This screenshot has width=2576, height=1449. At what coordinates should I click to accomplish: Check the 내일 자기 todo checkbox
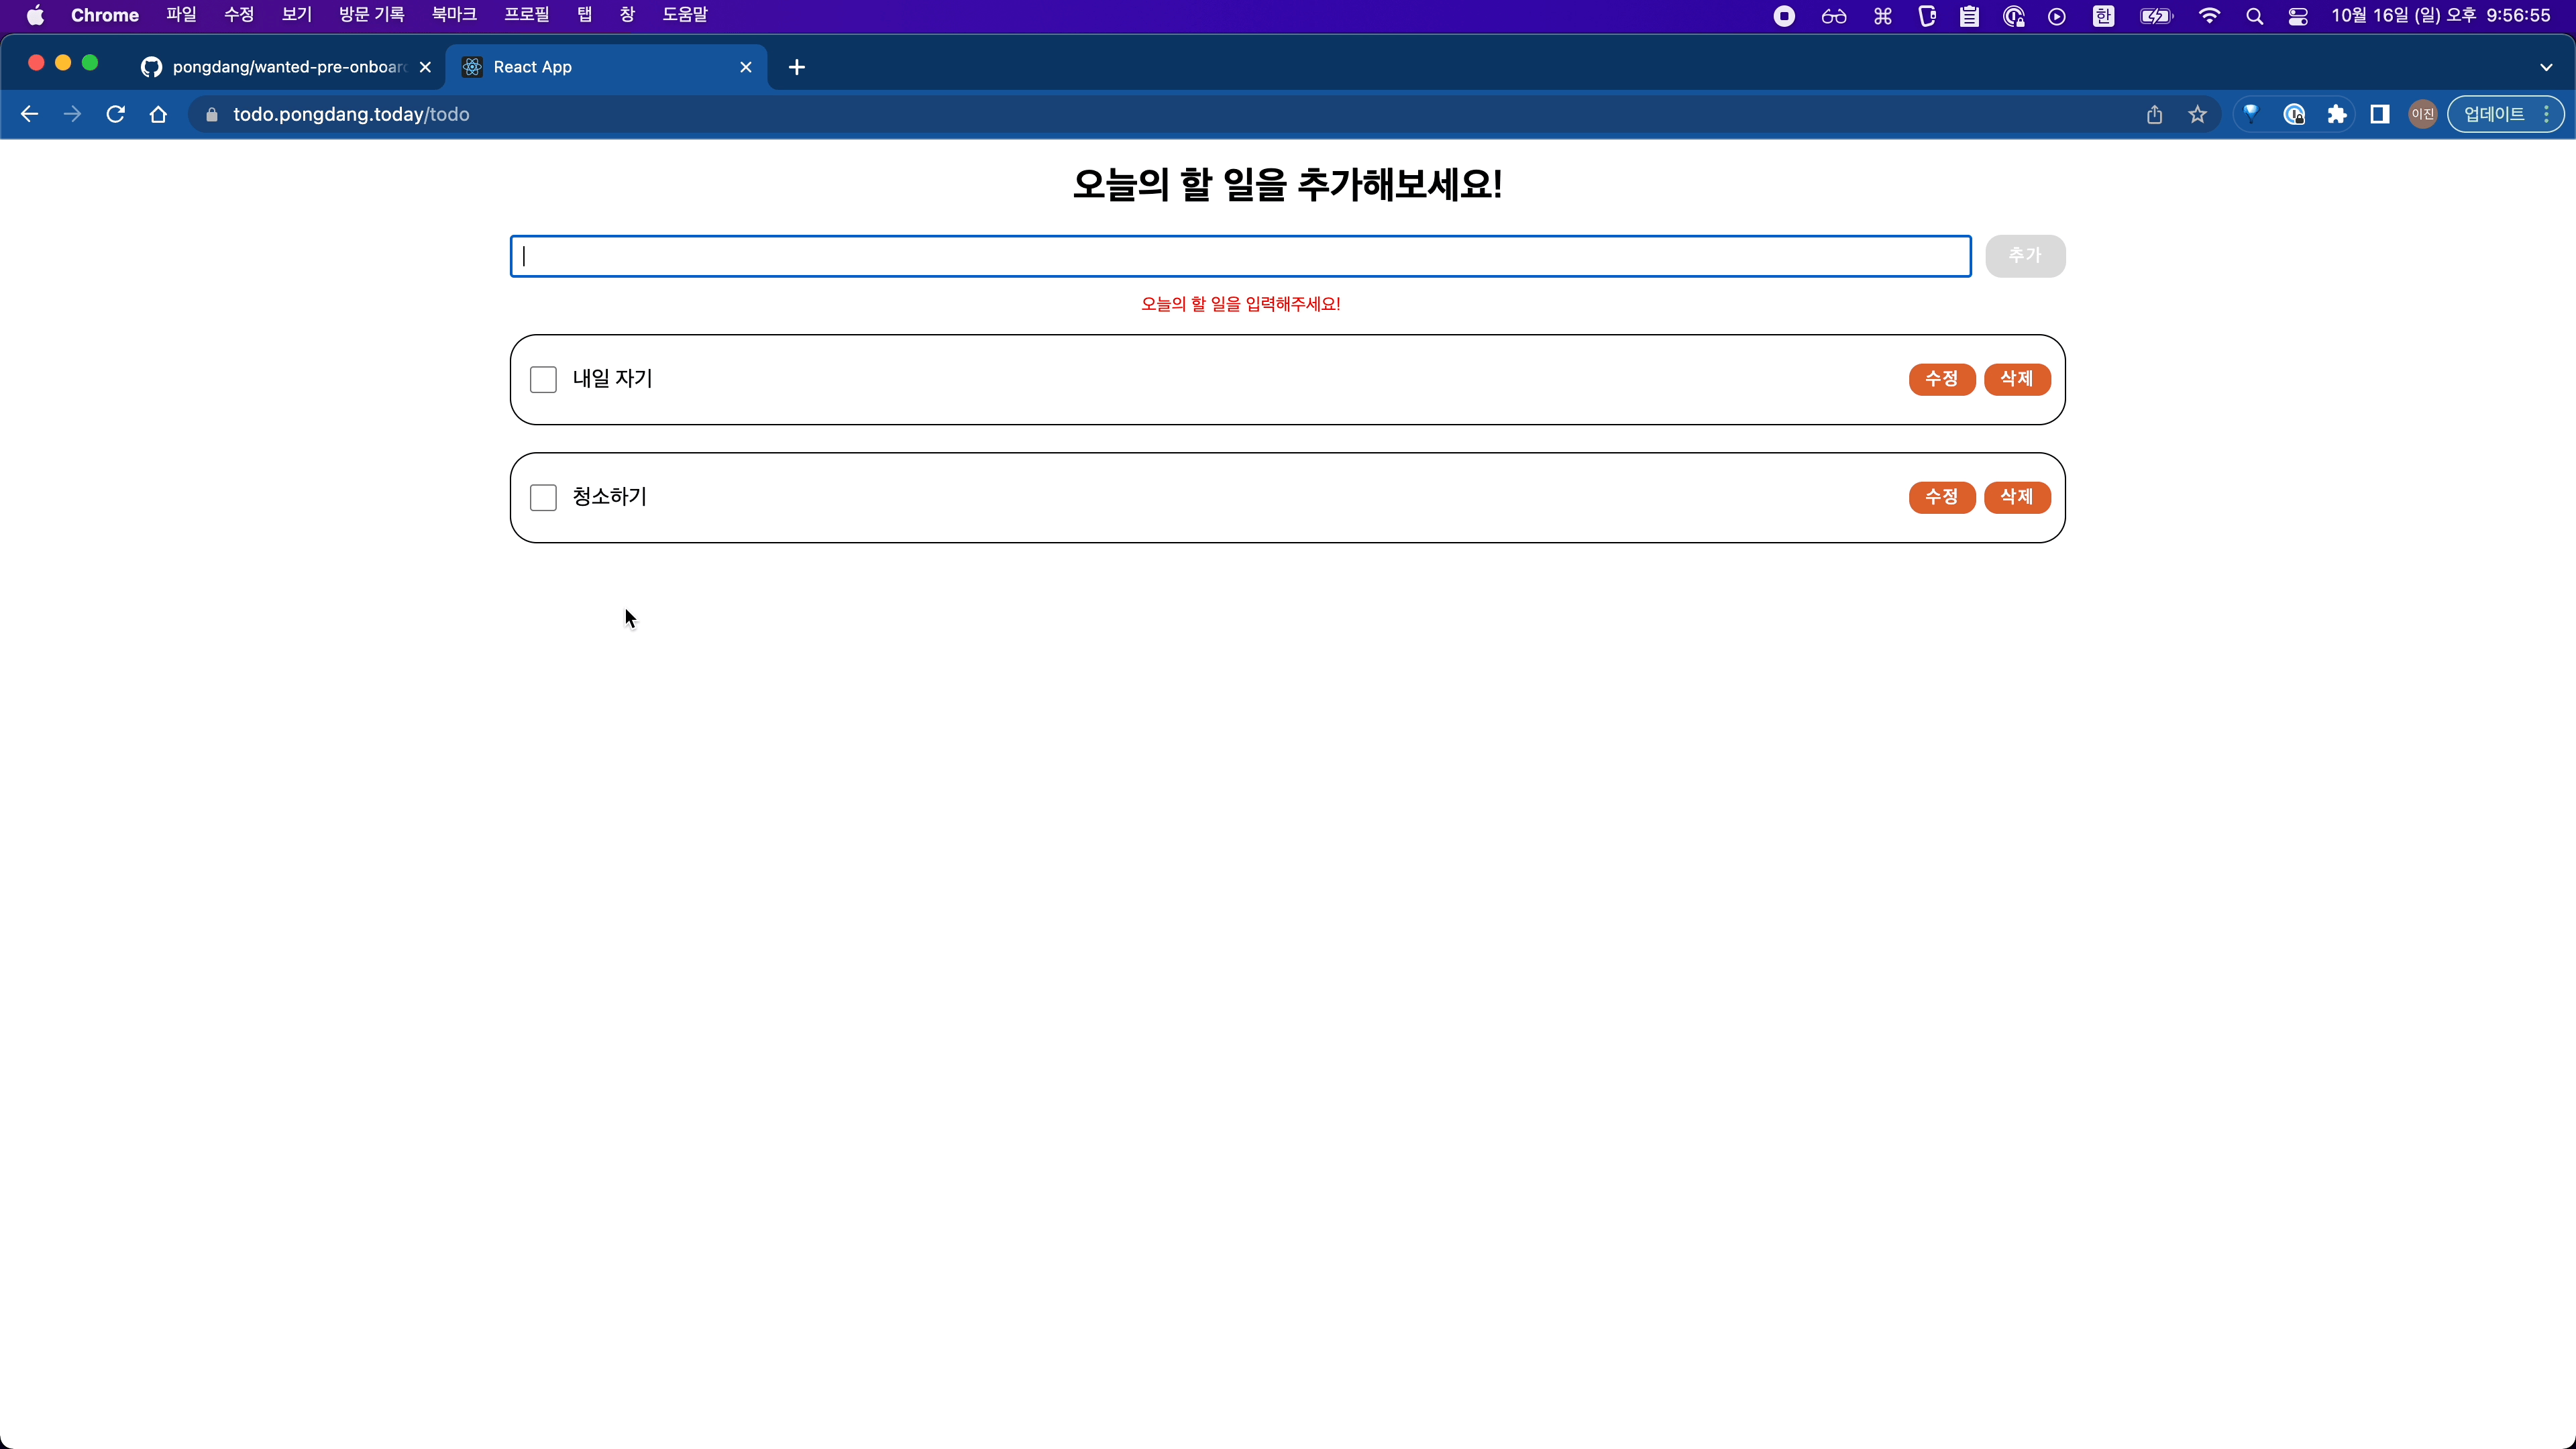pos(543,380)
